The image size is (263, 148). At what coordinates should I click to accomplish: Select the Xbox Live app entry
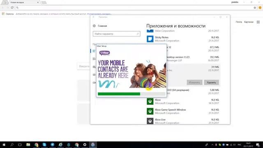pos(183,121)
